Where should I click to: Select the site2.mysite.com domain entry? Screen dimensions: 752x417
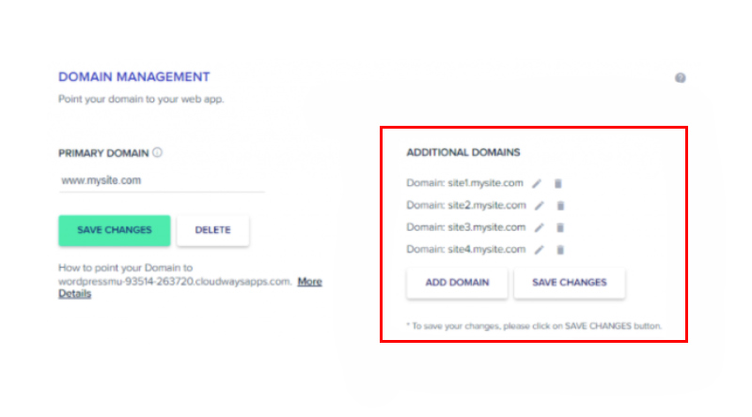[x=466, y=205]
